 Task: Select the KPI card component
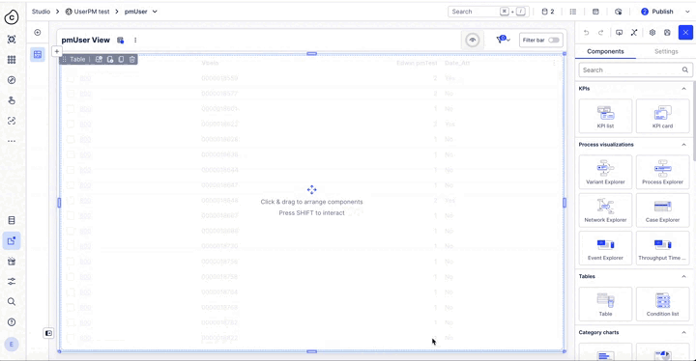coord(663,116)
